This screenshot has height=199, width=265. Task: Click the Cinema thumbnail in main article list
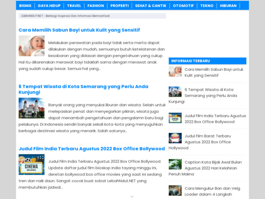pyautogui.click(x=31, y=164)
